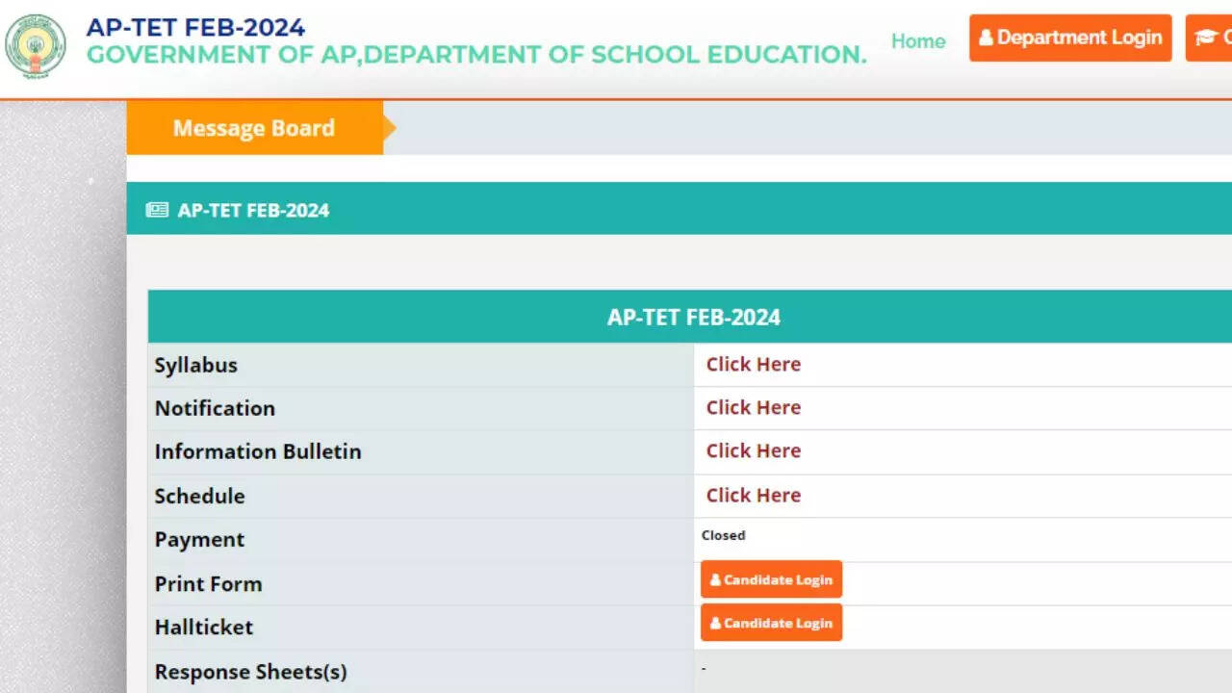Click the Andhra Pradesh government emblem logo
The width and height of the screenshot is (1232, 693).
click(x=36, y=45)
